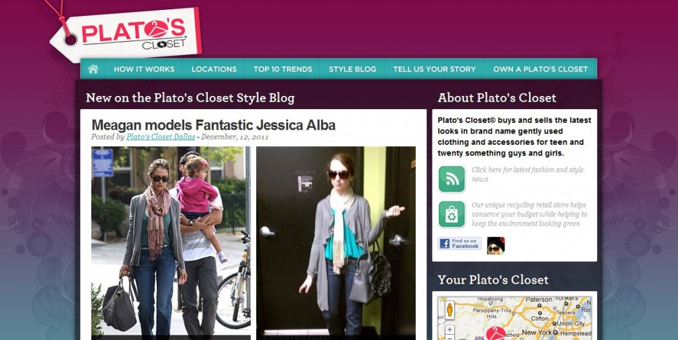Open Meagan models Fantastic Jessica Alba post title
The width and height of the screenshot is (678, 340).
pos(214,125)
